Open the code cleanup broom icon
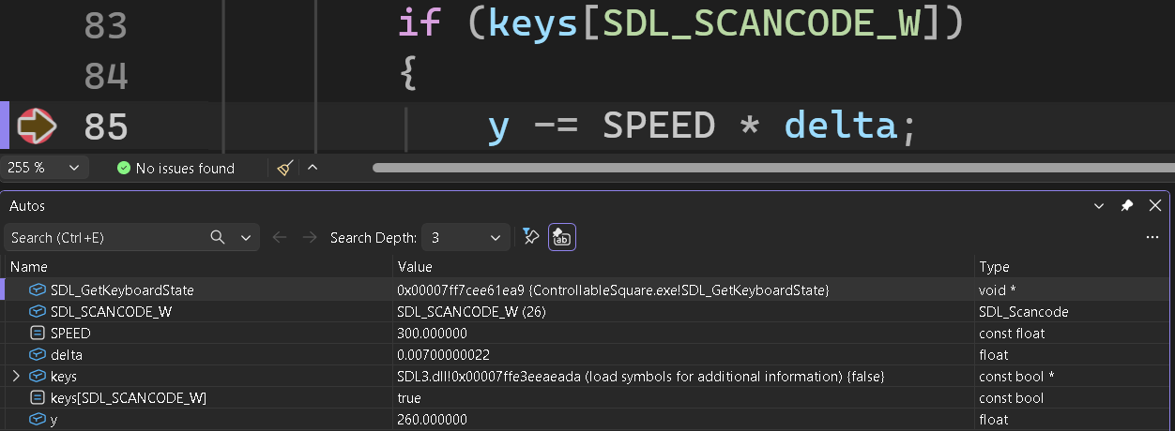Screen dimensions: 1175x431 pos(285,168)
